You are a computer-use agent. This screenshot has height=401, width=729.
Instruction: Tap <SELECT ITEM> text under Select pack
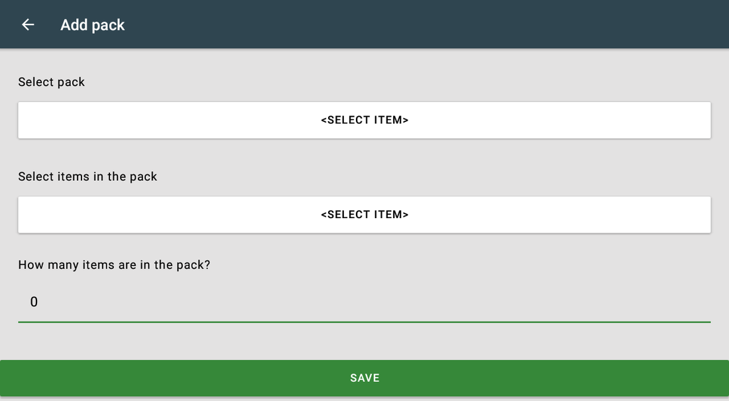[x=364, y=120]
